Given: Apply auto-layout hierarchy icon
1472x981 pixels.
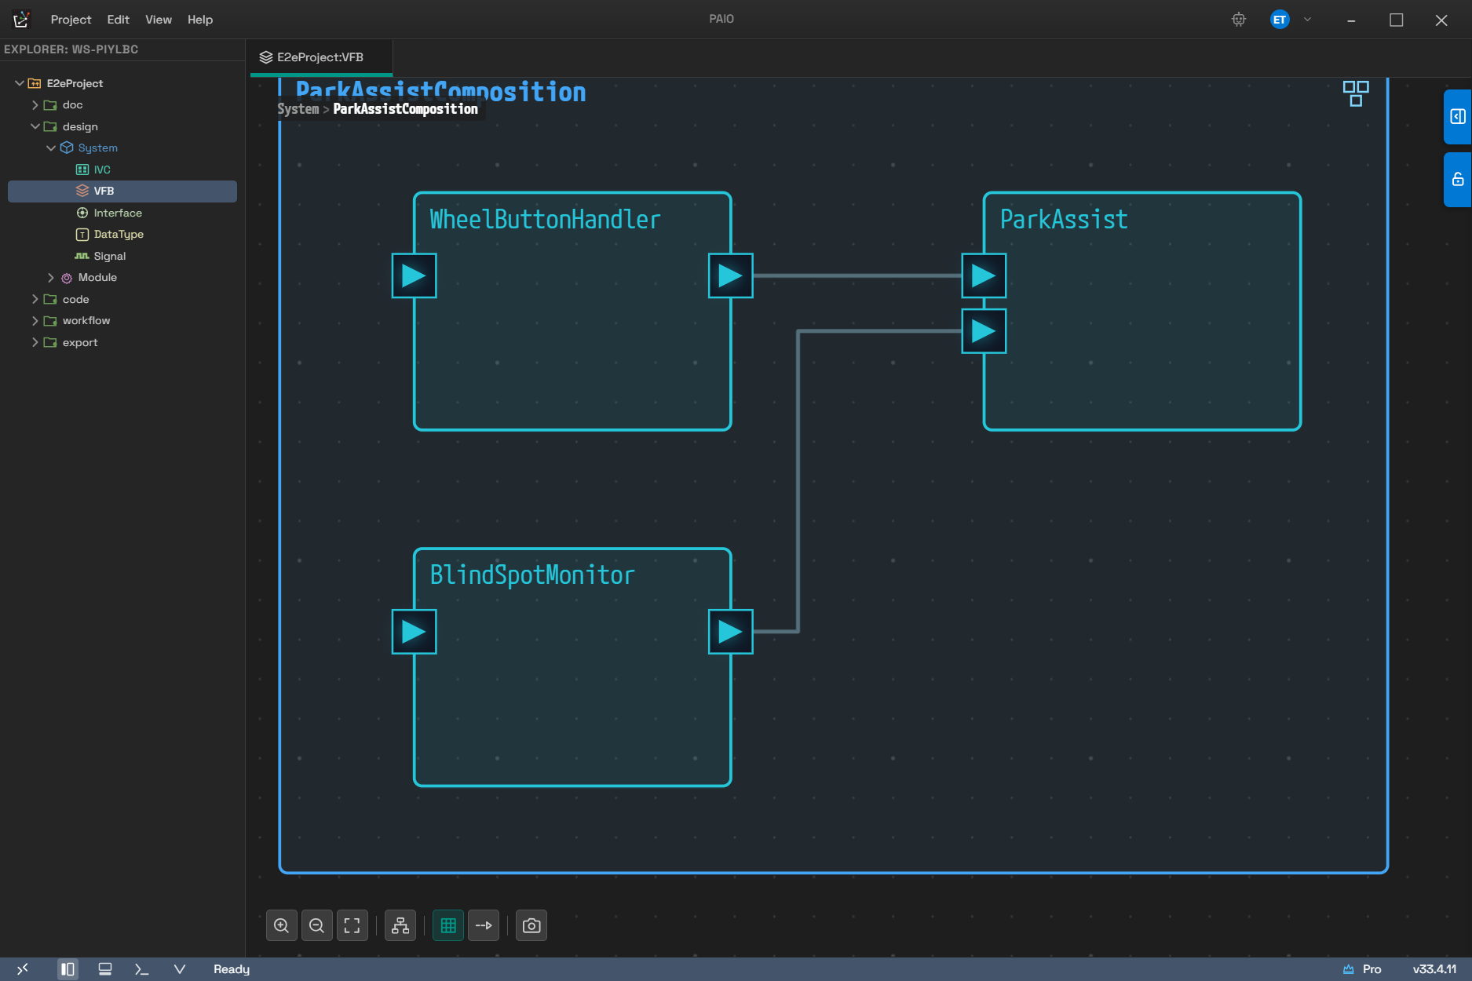Looking at the screenshot, I should [400, 925].
